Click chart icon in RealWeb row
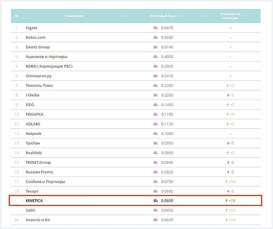This screenshot has width=273, height=229. point(156,153)
